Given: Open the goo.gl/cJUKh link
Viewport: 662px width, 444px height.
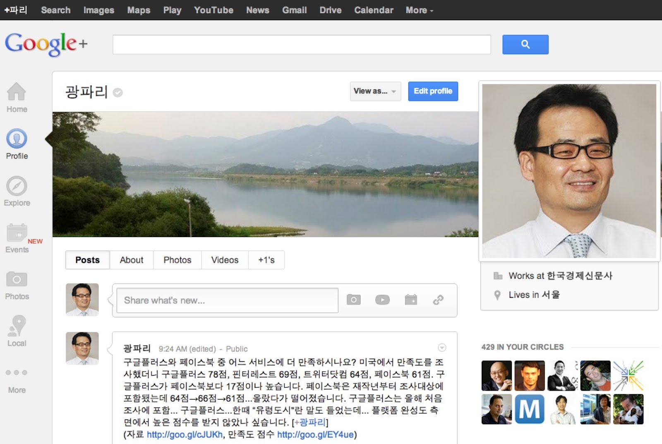Looking at the screenshot, I should pos(185,434).
